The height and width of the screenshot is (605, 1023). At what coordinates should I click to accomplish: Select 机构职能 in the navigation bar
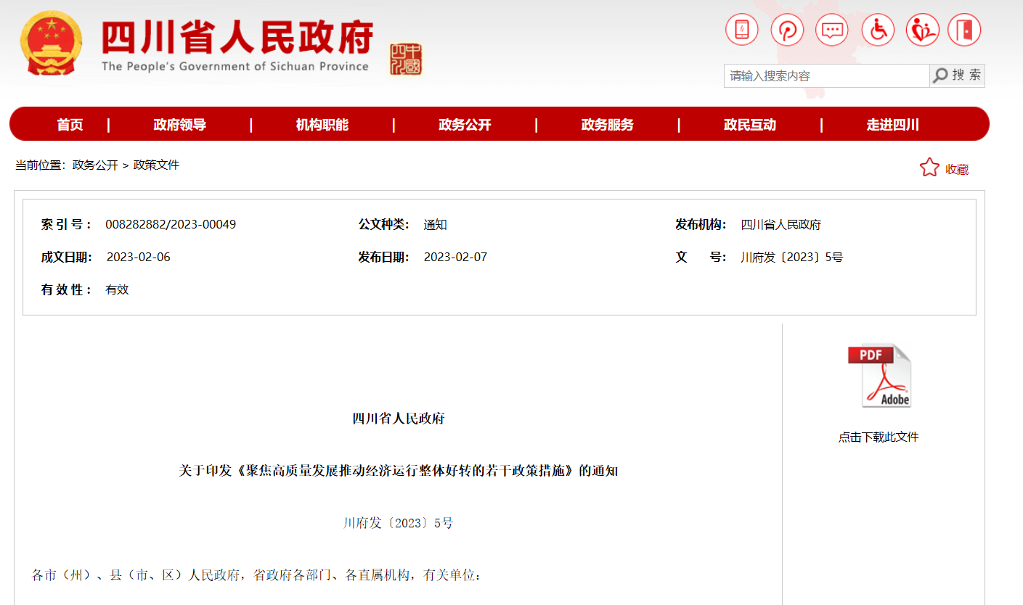[322, 125]
